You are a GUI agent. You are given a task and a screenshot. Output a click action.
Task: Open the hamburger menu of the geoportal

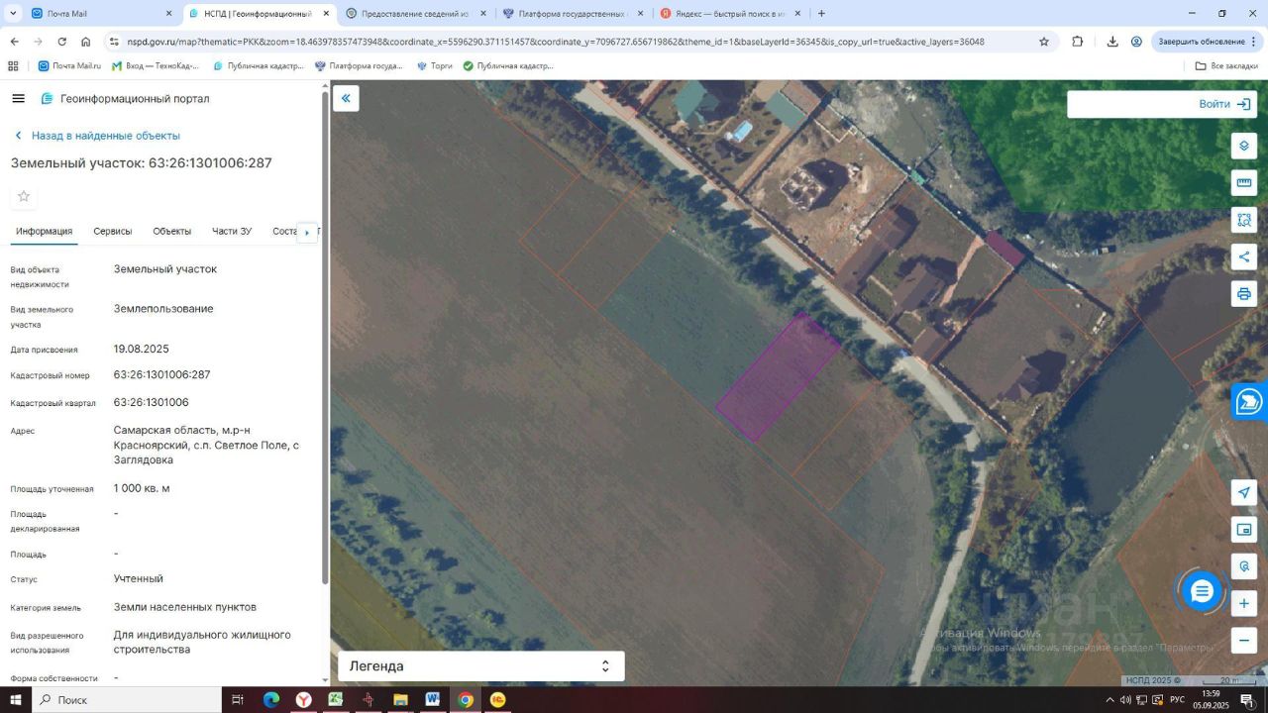click(x=18, y=98)
